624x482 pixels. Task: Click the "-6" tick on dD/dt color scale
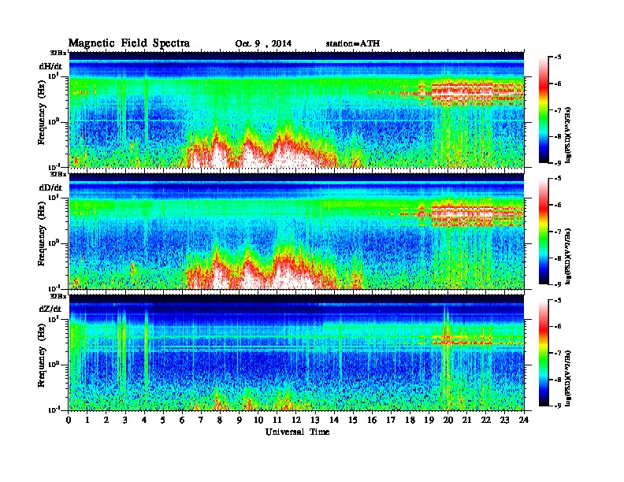(558, 205)
